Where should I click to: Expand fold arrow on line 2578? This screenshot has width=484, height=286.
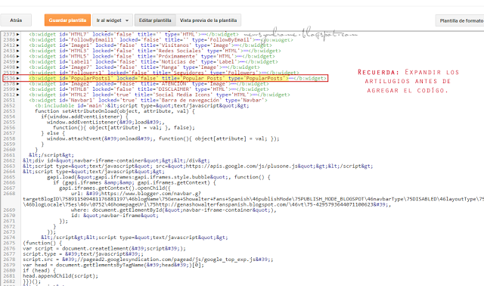click(x=18, y=84)
